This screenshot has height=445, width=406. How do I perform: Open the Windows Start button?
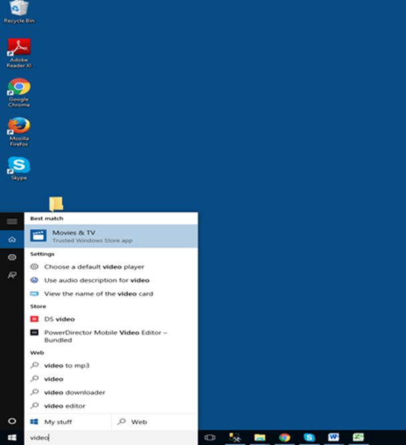(12, 438)
